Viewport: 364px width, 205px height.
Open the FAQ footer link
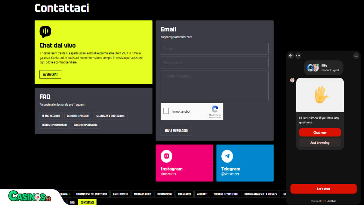click(72, 203)
